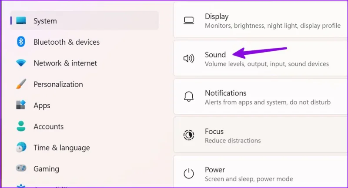Viewport: 348px width, 188px height.
Task: Click the Time & language globe icon
Action: point(21,147)
